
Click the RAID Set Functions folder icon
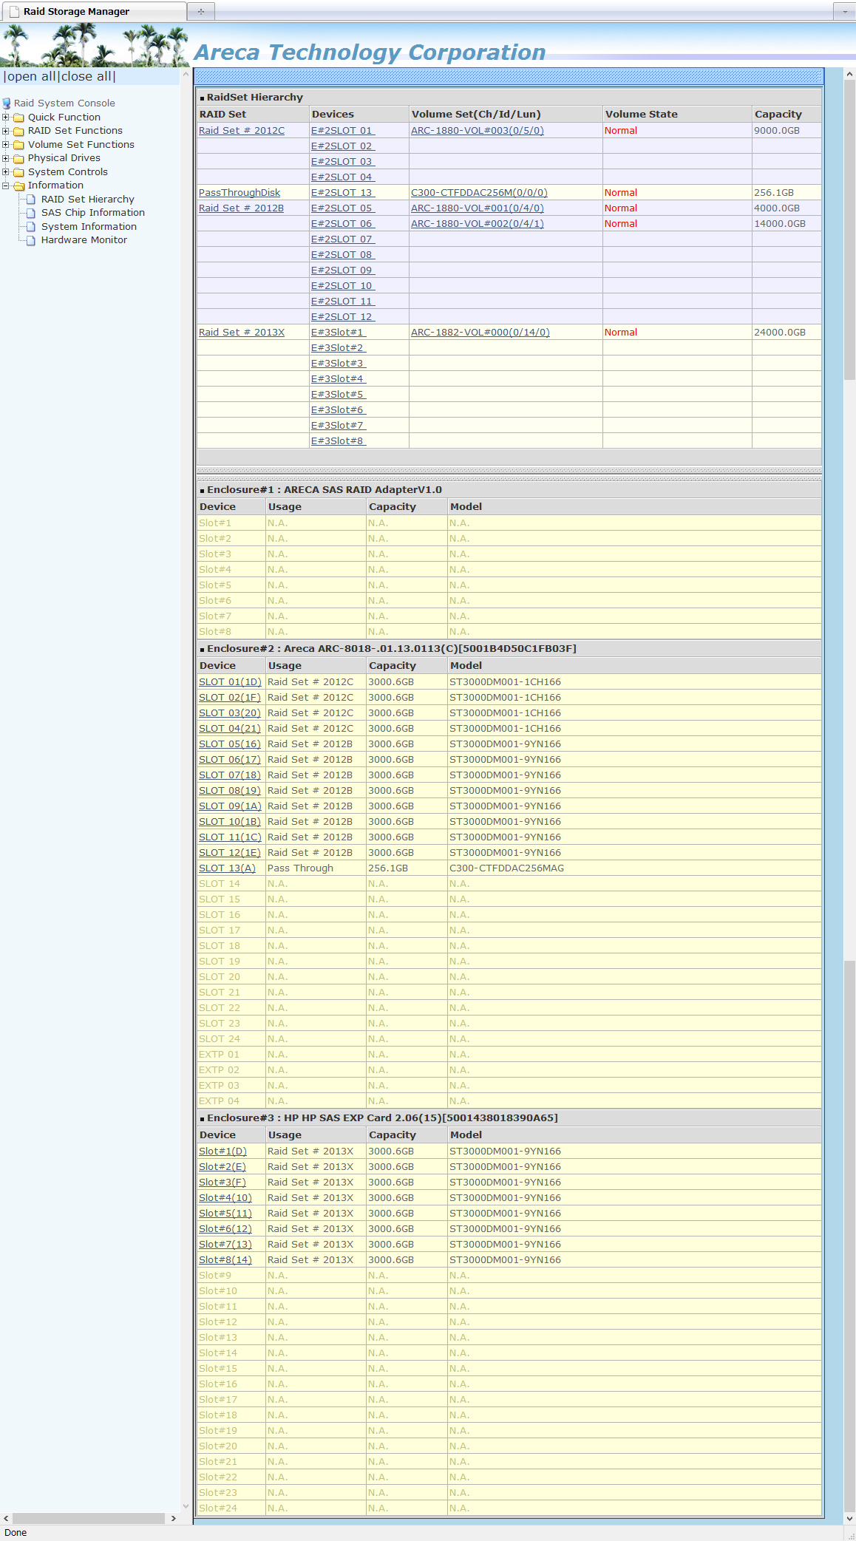[19, 131]
